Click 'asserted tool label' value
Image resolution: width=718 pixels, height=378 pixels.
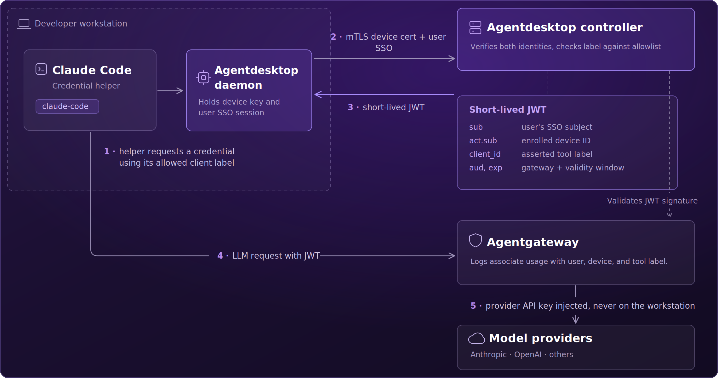(557, 154)
